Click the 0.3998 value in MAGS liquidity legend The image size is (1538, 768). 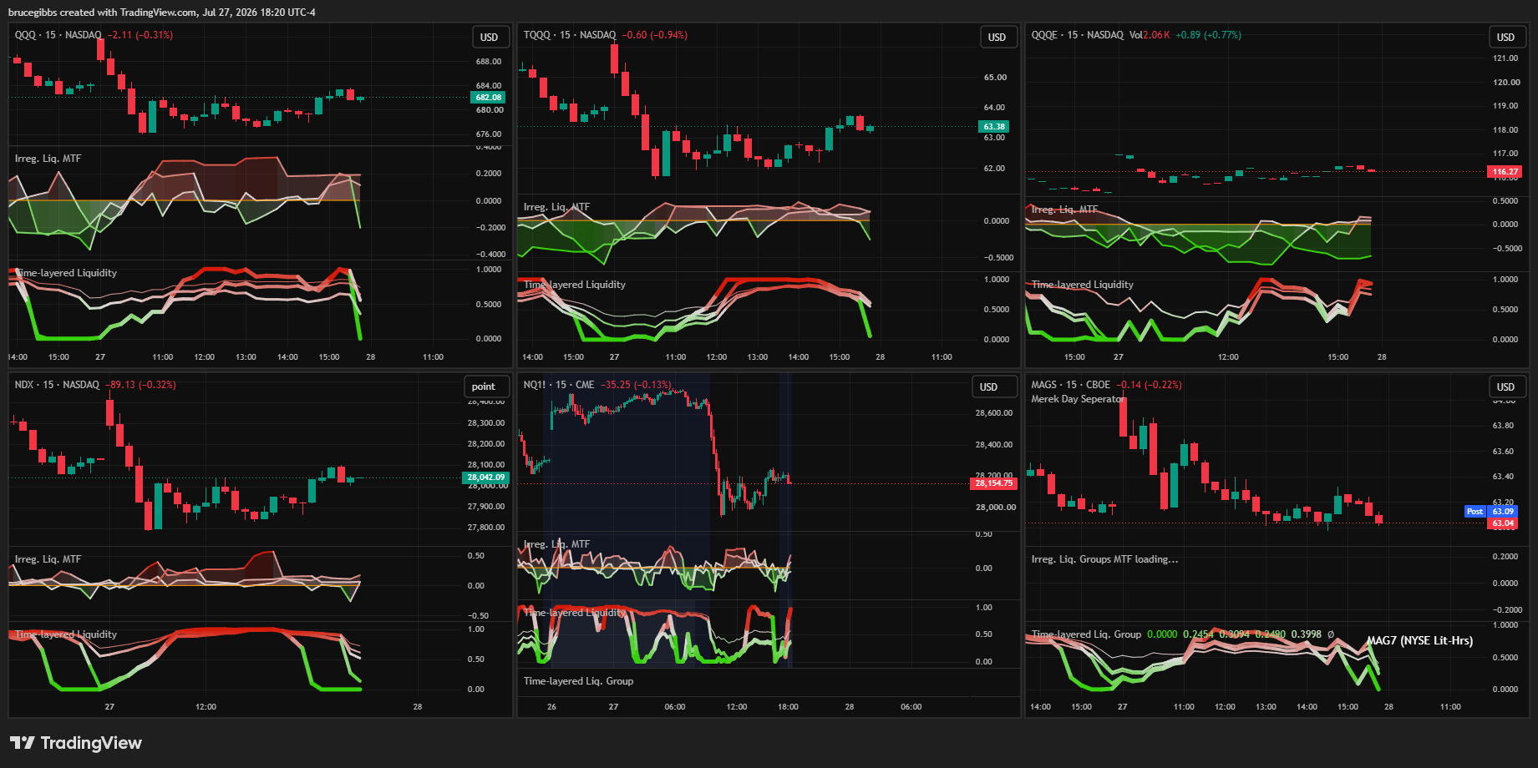pyautogui.click(x=1307, y=634)
